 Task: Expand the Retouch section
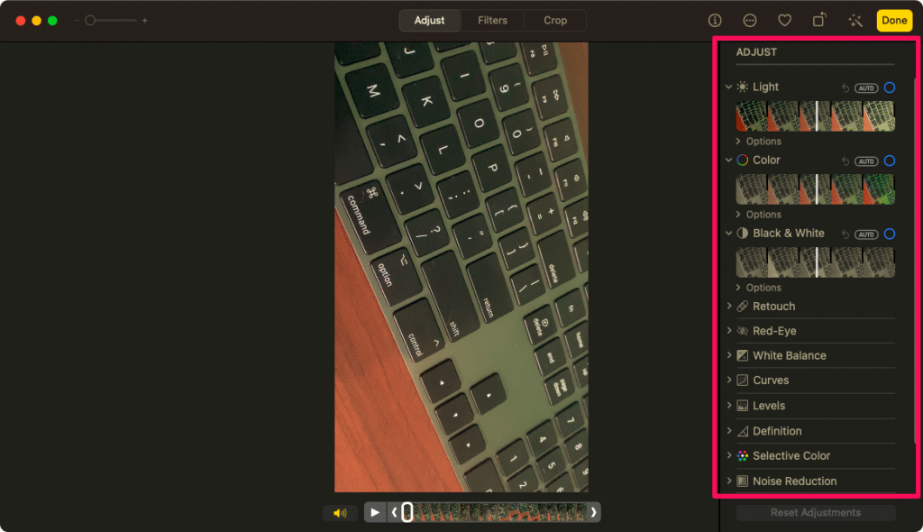(773, 307)
